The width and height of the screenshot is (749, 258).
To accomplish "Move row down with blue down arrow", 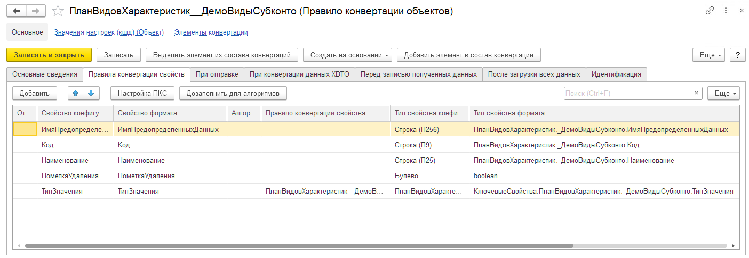I will 92,93.
